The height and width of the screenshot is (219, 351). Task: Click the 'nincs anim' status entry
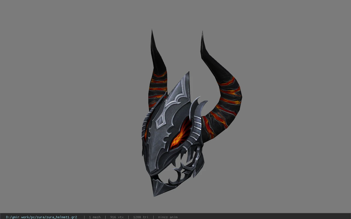pyautogui.click(x=168, y=217)
